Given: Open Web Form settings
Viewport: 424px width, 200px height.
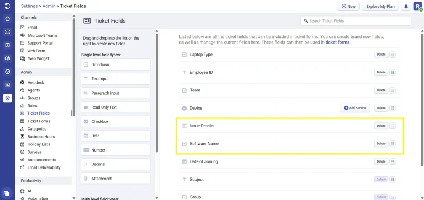Looking at the screenshot, I should (x=36, y=51).
